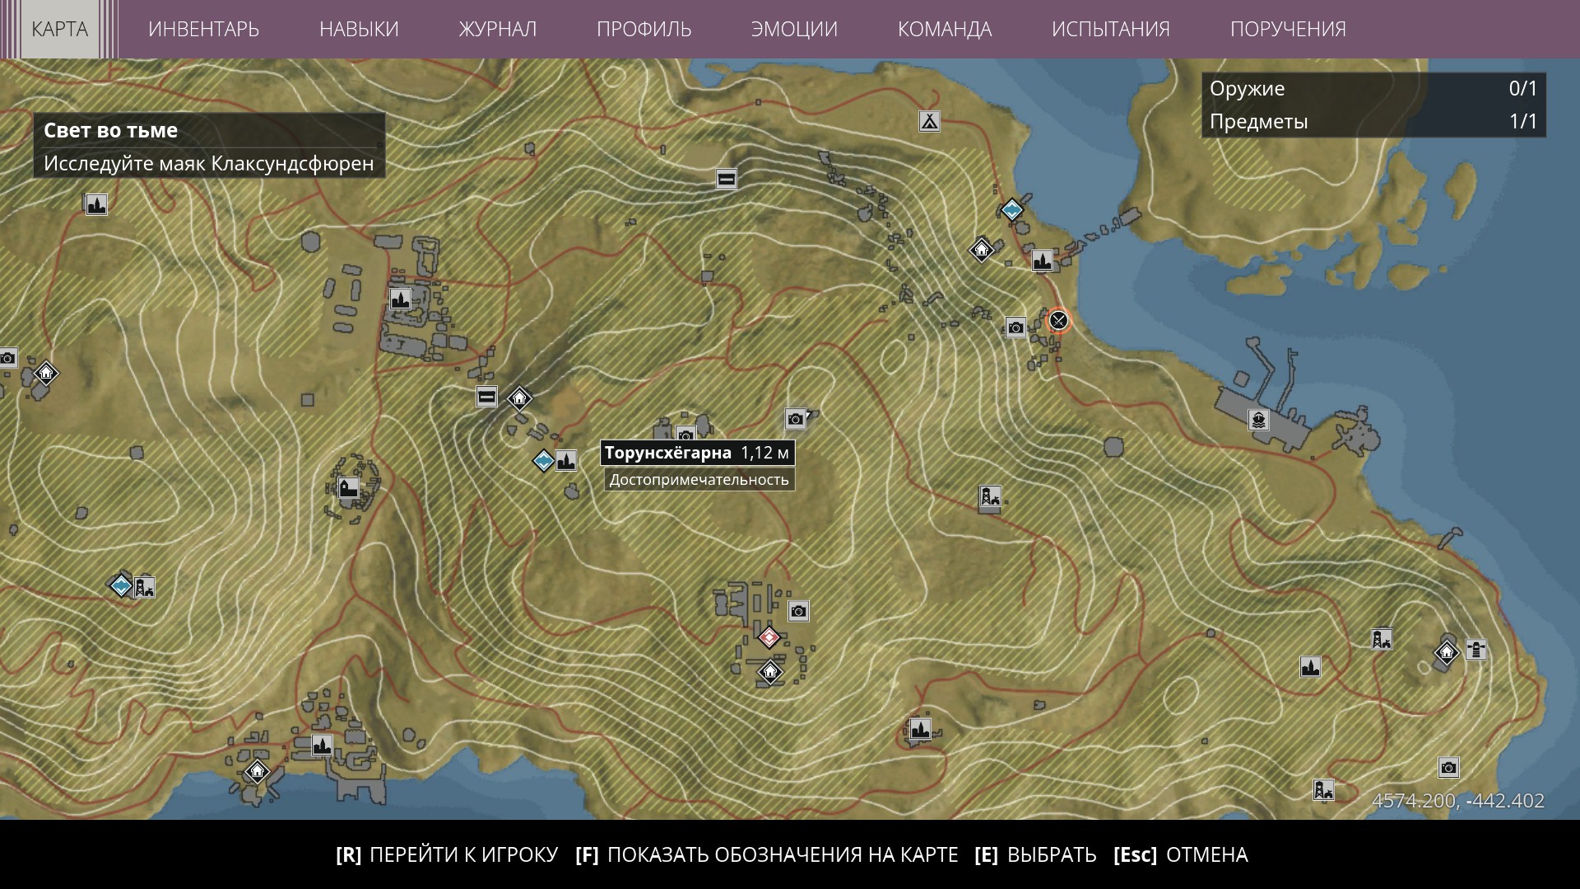
Task: Select the safehouse icon next to the bunker icon
Action: click(519, 398)
